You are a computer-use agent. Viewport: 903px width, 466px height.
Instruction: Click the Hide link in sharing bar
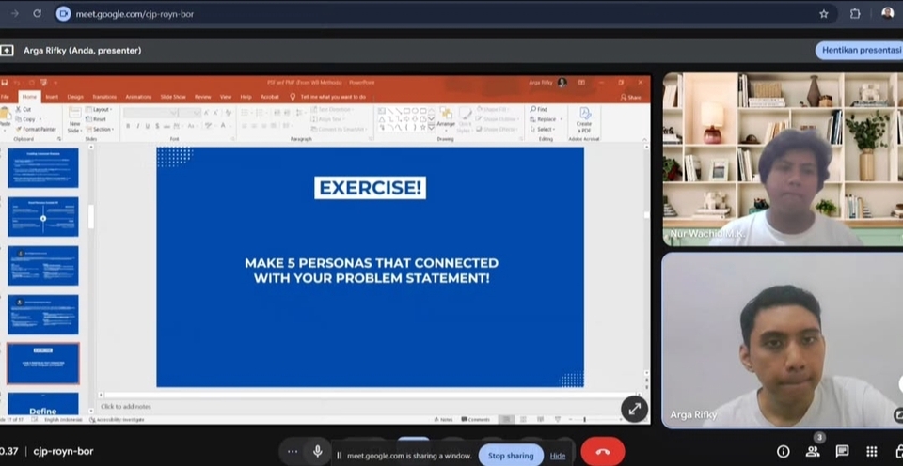(x=558, y=456)
